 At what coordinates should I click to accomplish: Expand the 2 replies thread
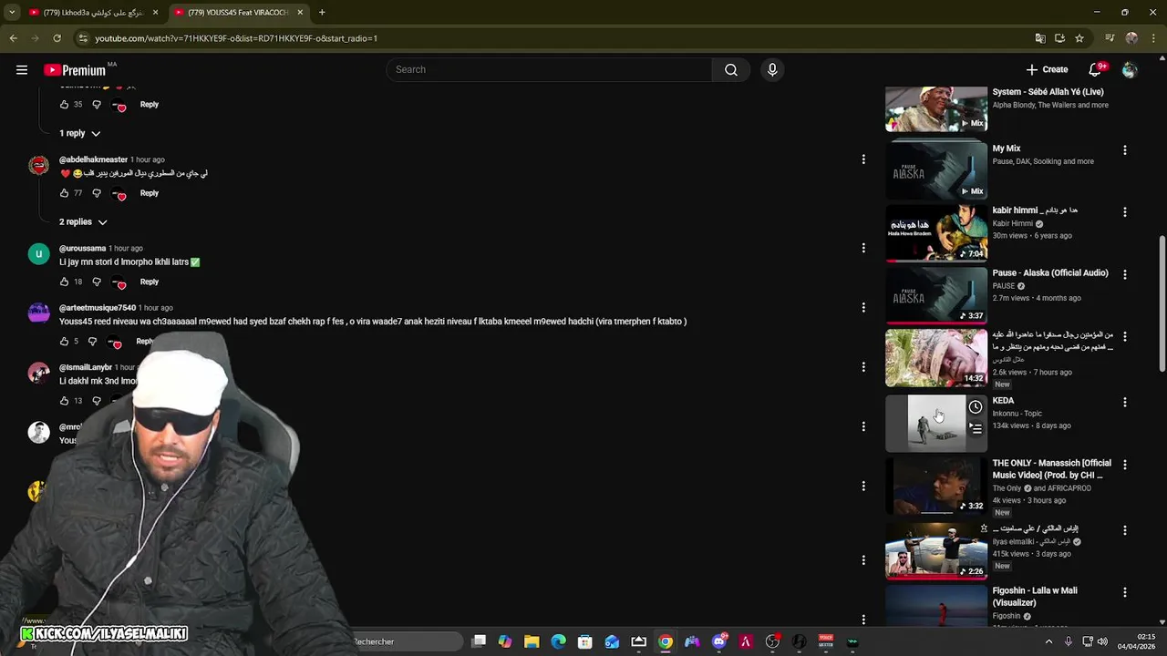[x=83, y=221]
